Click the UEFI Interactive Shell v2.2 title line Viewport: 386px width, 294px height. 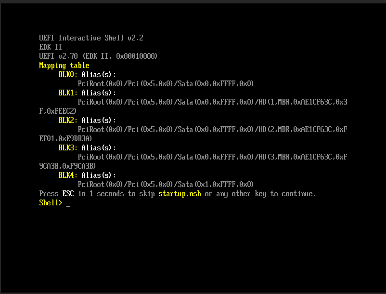(91, 38)
